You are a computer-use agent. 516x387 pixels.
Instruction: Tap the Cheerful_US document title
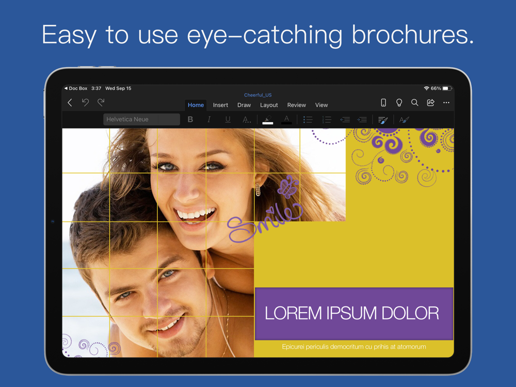tap(257, 95)
